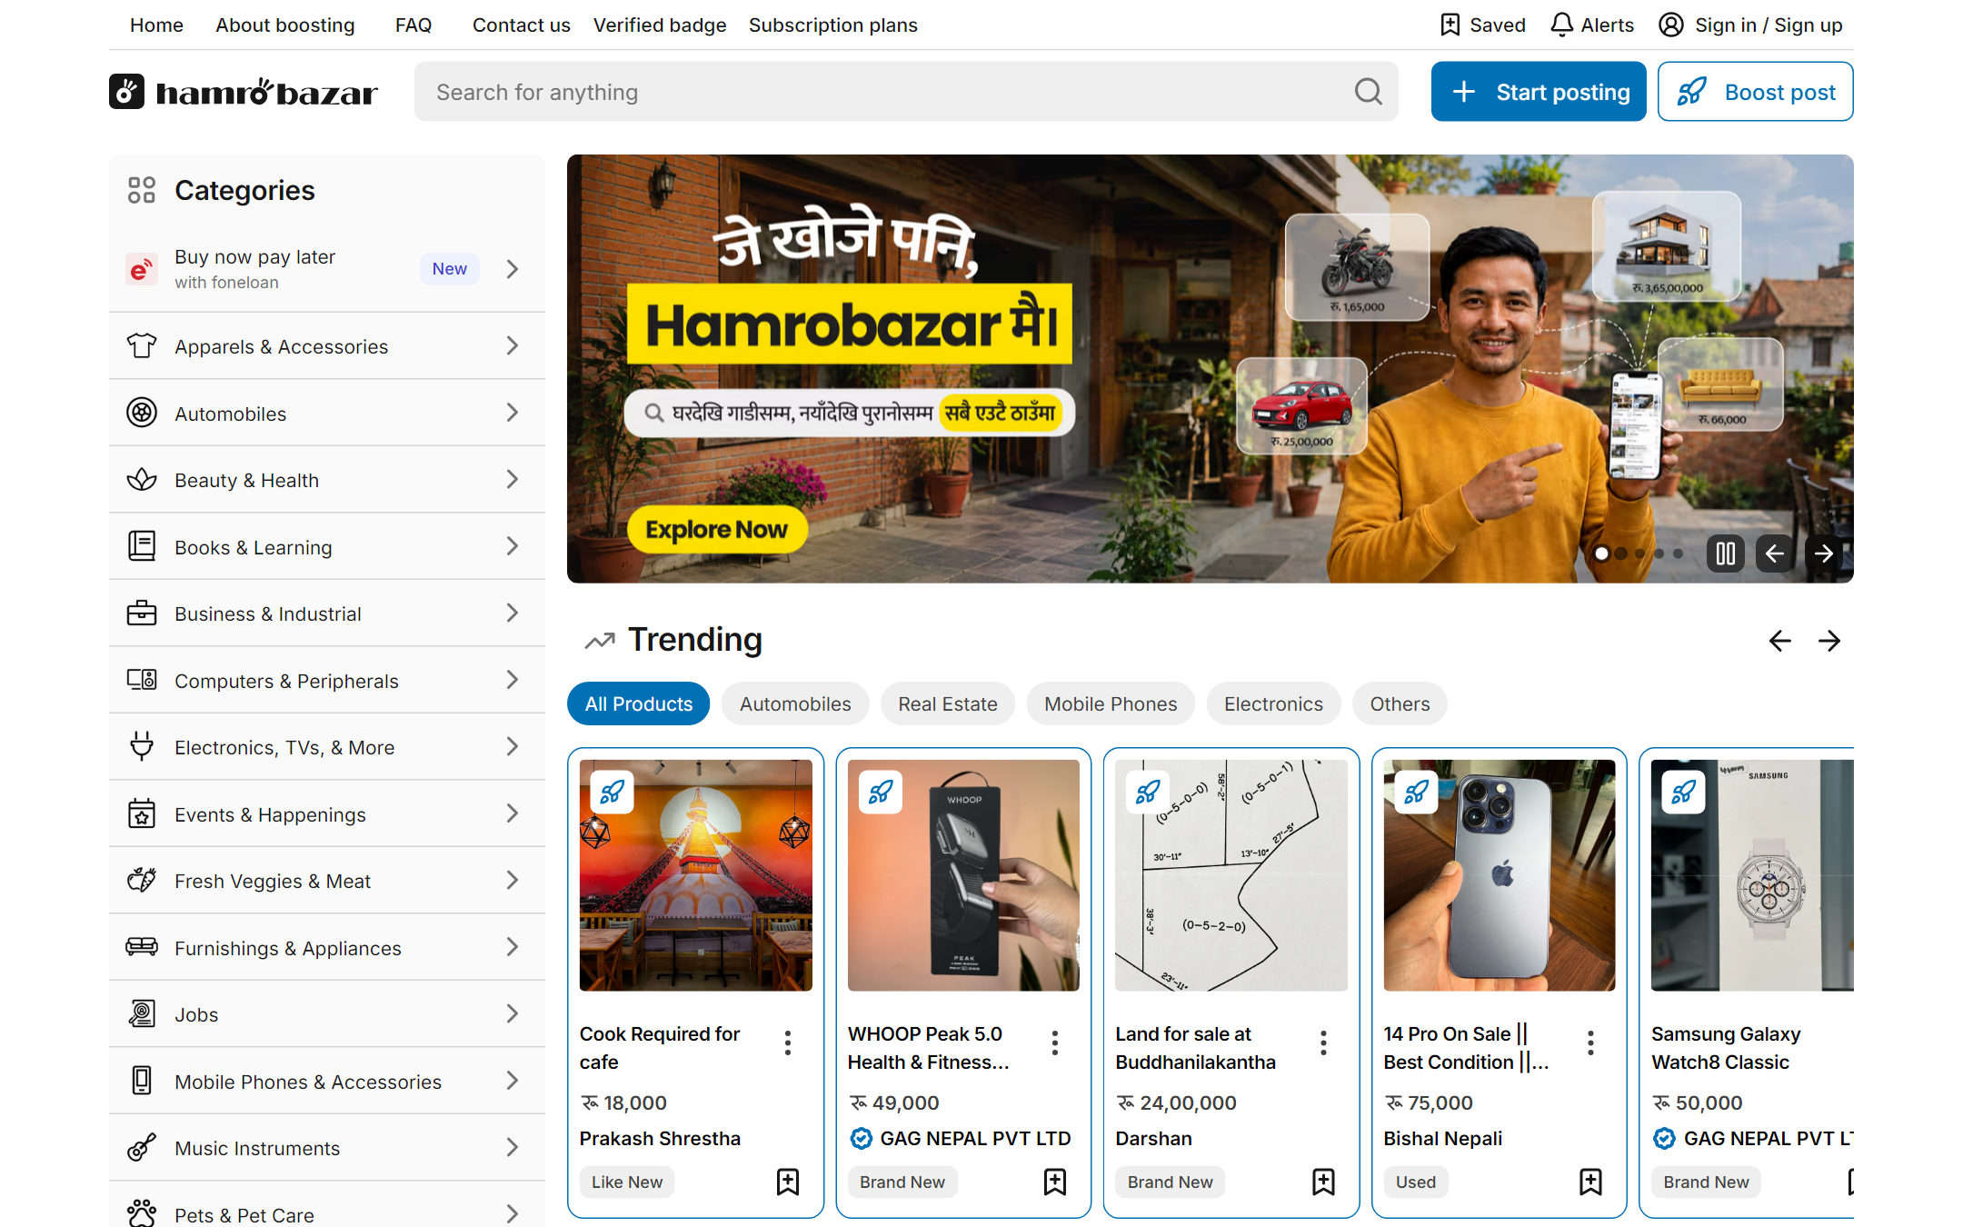Click the Hamrobazar logo

point(243,92)
